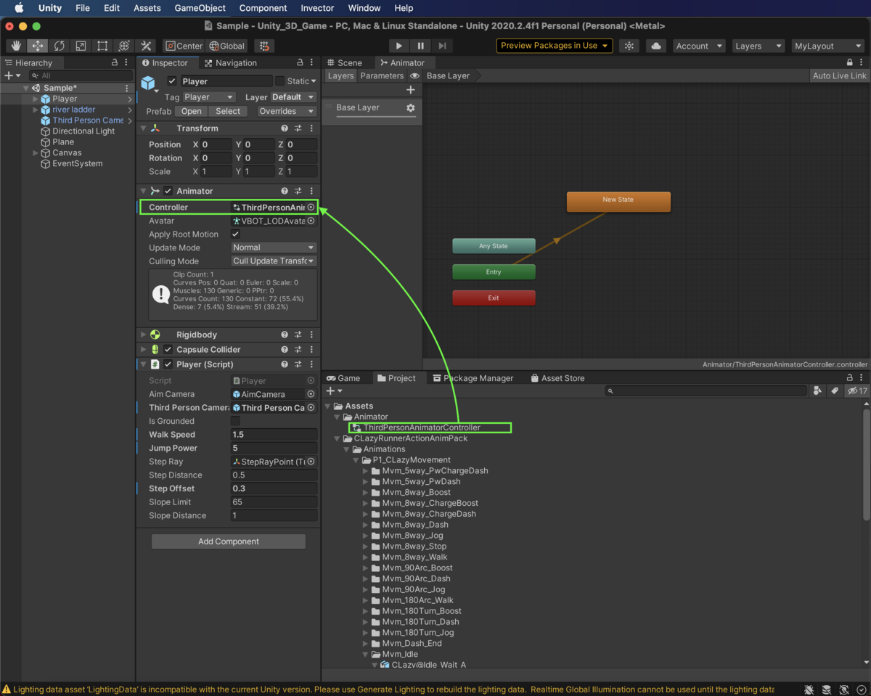Toggle Static checkbox
This screenshot has width=871, height=696.
click(x=279, y=81)
